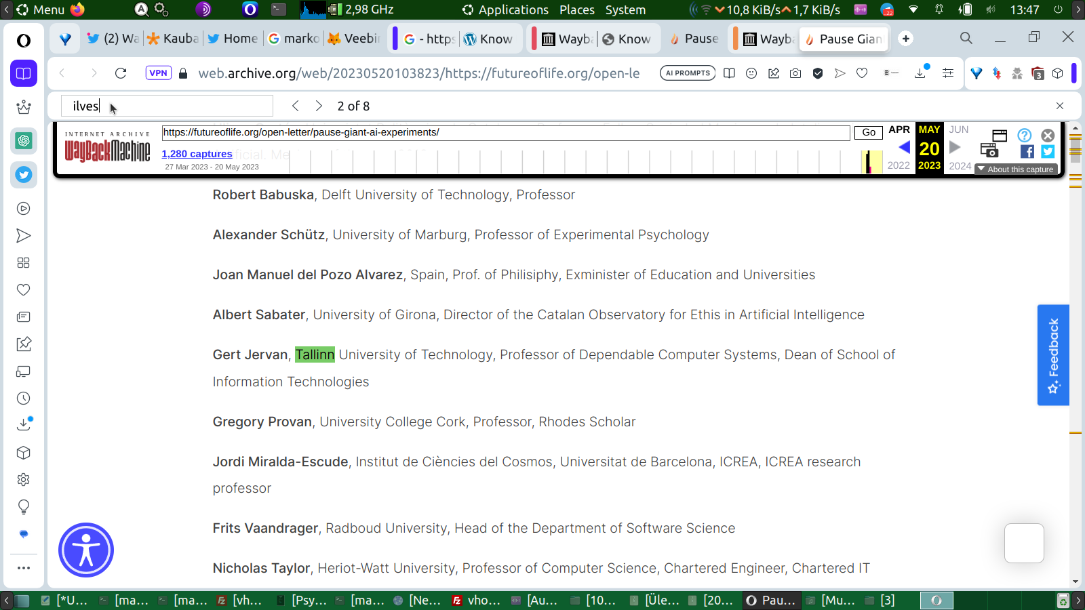Toggle the VPN badge in address bar
This screenshot has height=610, width=1085.
[158, 73]
